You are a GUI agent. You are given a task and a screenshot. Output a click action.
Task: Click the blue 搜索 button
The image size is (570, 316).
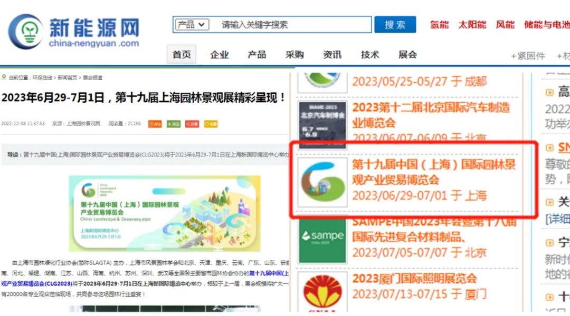click(395, 25)
